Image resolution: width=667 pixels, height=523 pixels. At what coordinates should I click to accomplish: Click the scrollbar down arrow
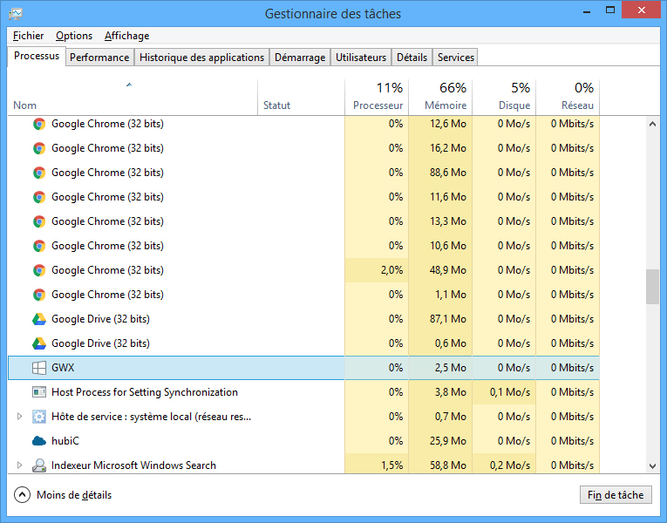coord(652,466)
